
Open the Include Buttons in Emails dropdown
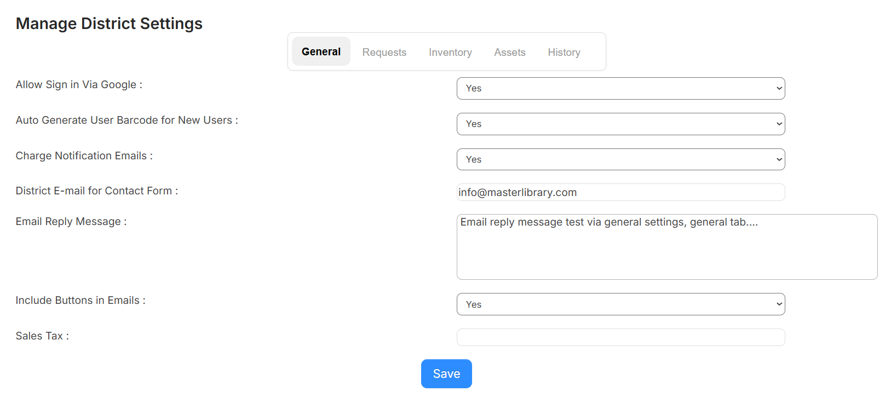620,304
